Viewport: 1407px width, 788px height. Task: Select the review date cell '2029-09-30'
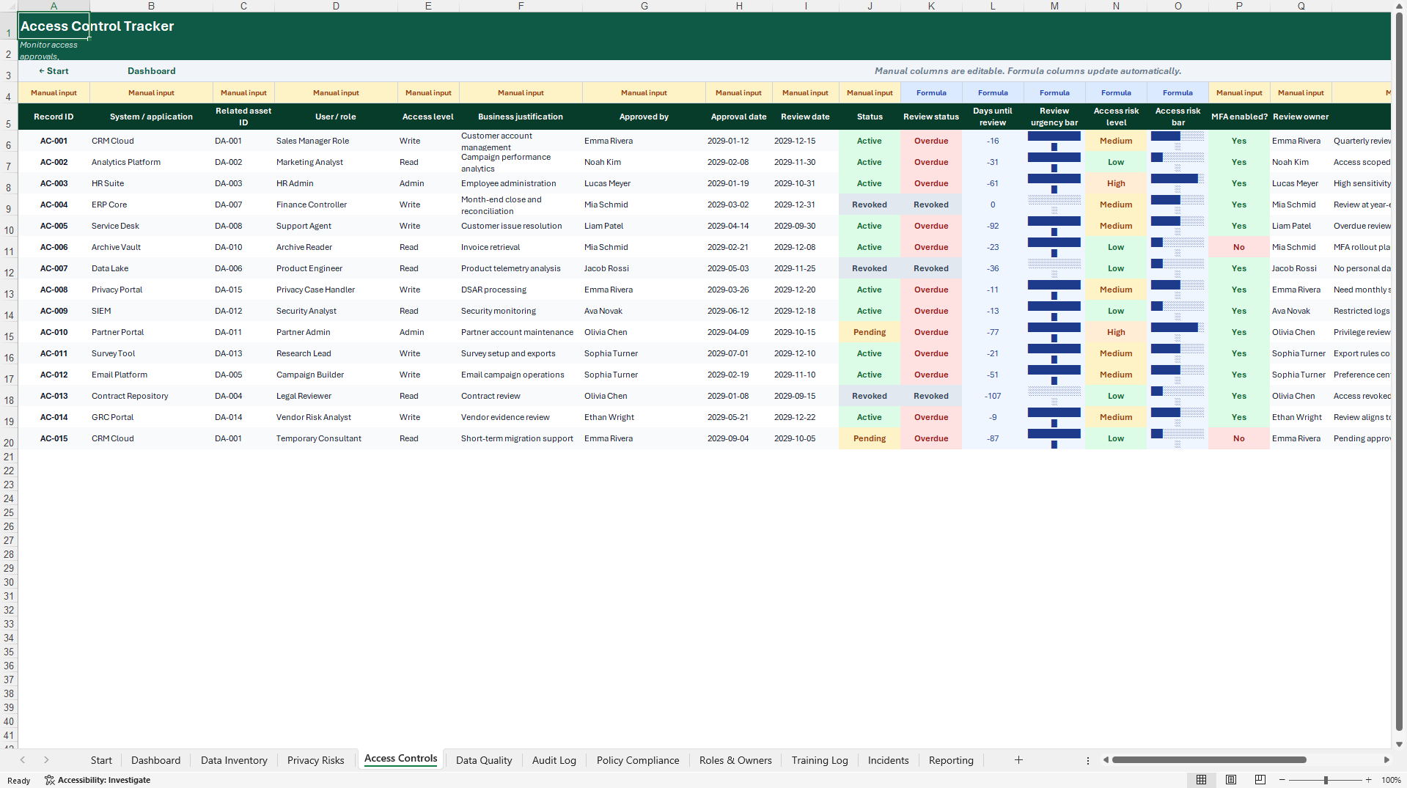coord(805,226)
